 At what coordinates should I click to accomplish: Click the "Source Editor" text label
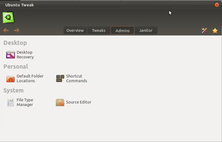[79, 102]
